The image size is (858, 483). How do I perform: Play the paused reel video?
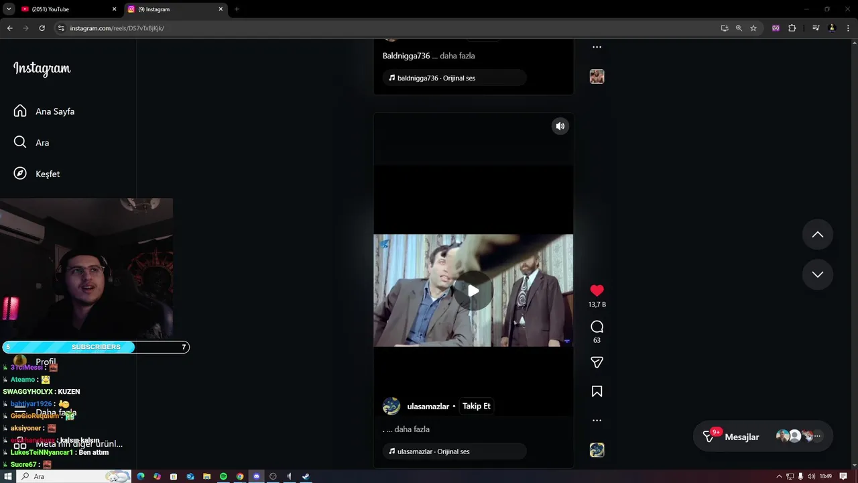(473, 290)
